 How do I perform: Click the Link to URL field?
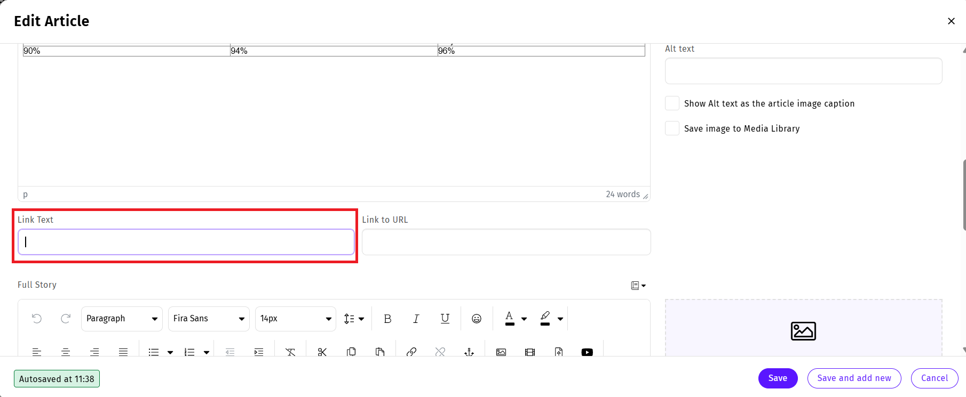click(506, 242)
